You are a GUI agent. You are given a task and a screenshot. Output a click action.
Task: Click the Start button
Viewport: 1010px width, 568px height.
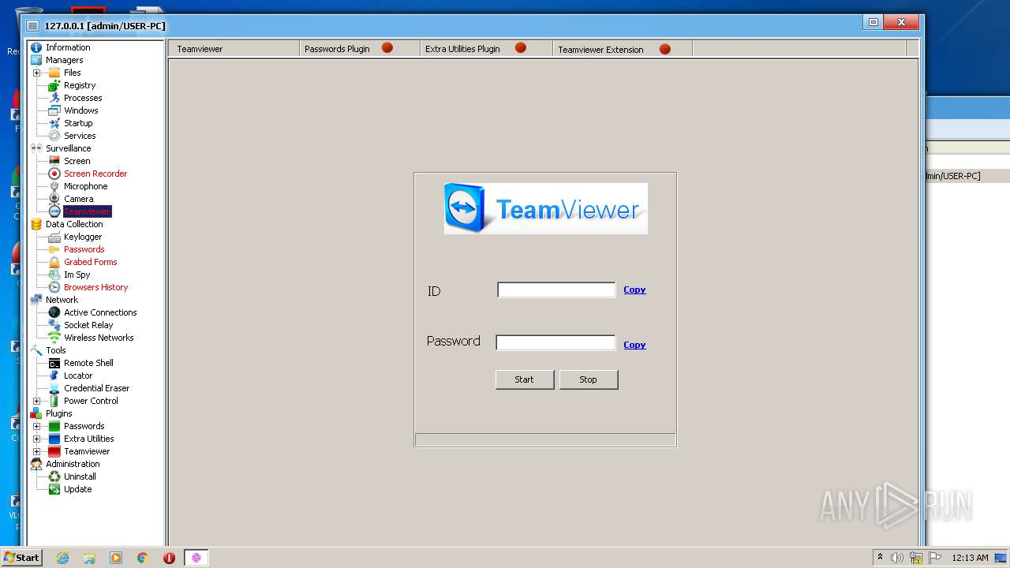point(525,379)
